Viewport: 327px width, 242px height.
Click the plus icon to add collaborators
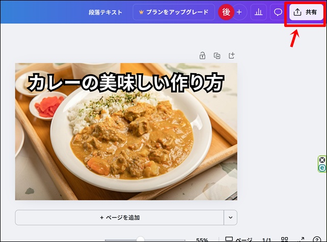click(239, 12)
